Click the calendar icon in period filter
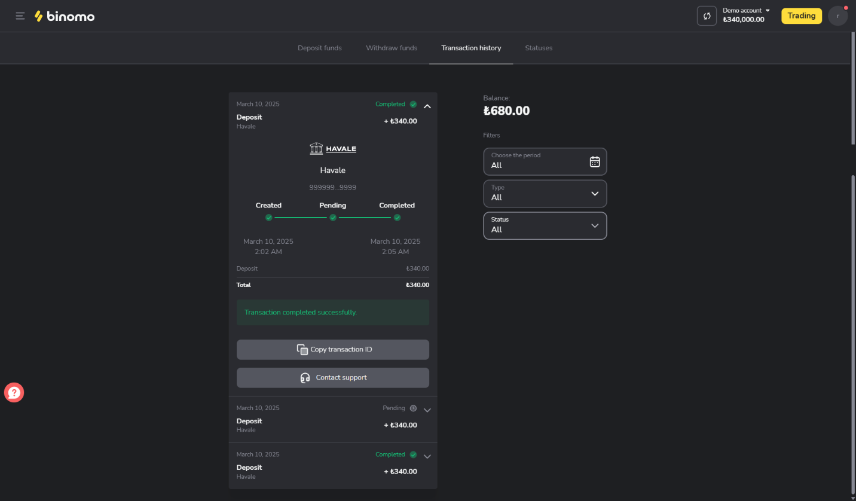This screenshot has height=501, width=856. point(595,161)
